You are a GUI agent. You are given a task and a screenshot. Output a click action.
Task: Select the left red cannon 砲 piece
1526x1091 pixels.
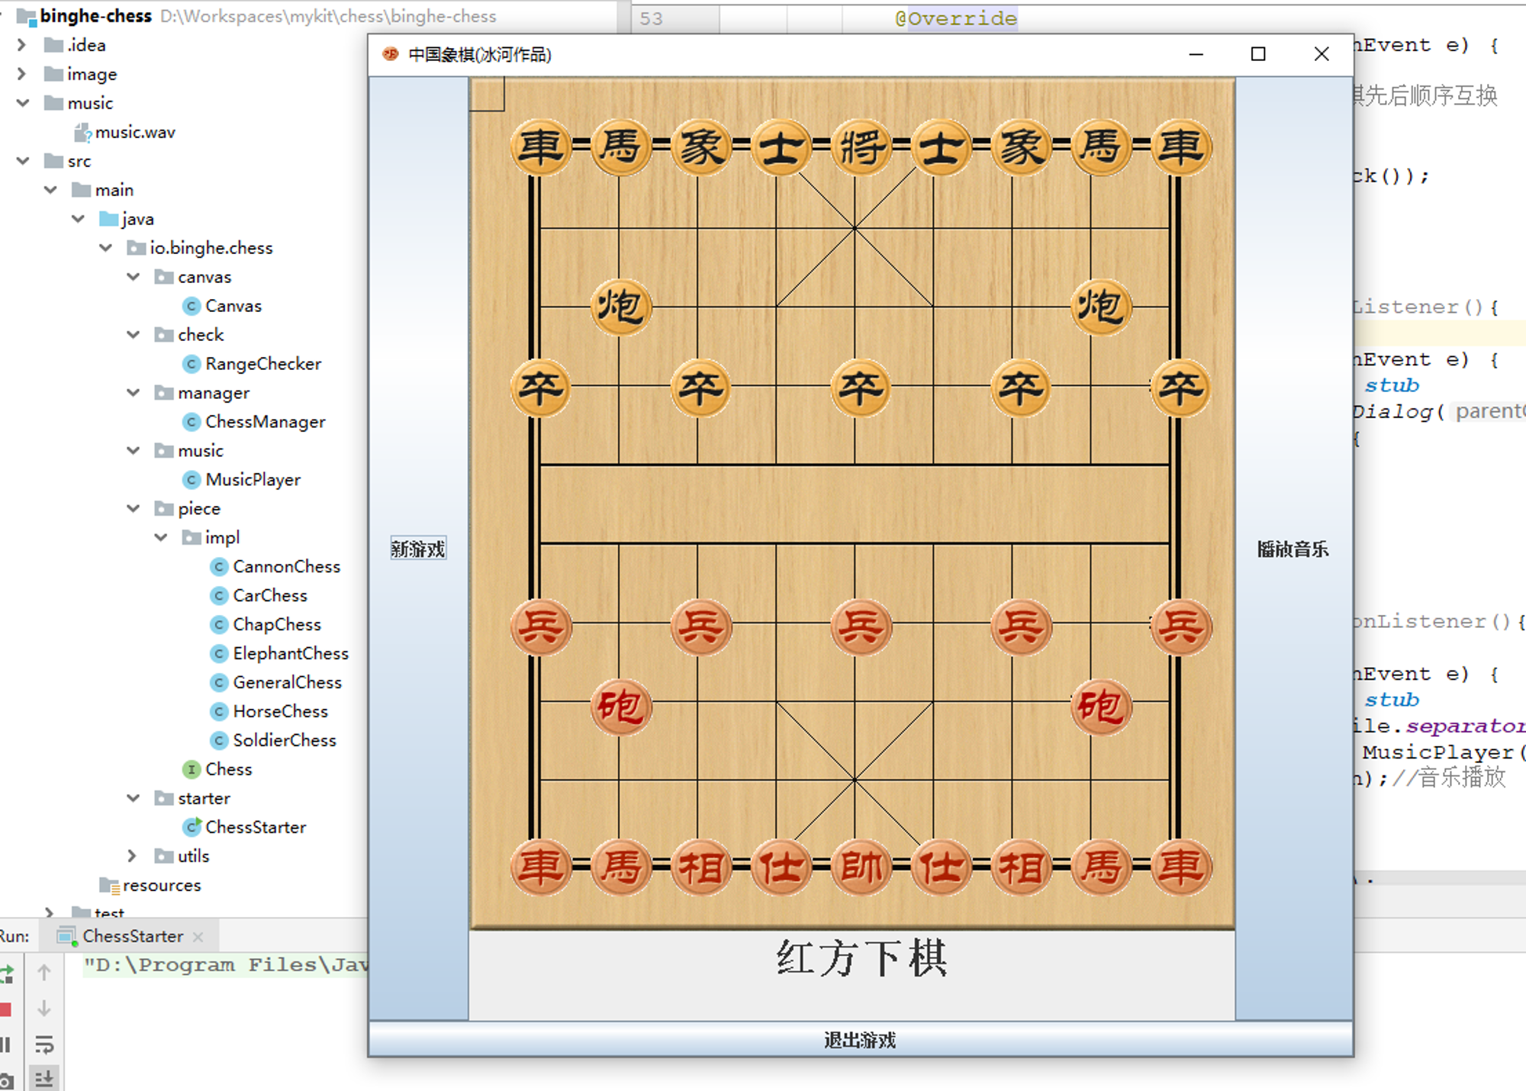point(620,706)
